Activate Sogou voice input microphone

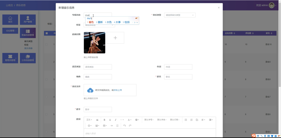(265, 136)
